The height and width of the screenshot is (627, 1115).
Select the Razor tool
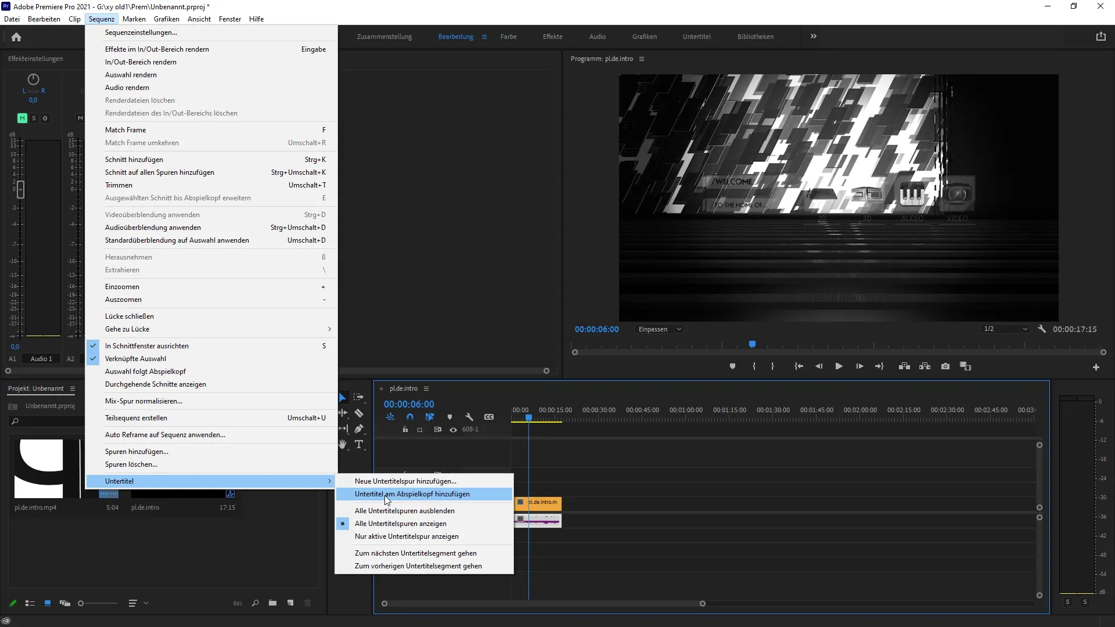click(359, 413)
